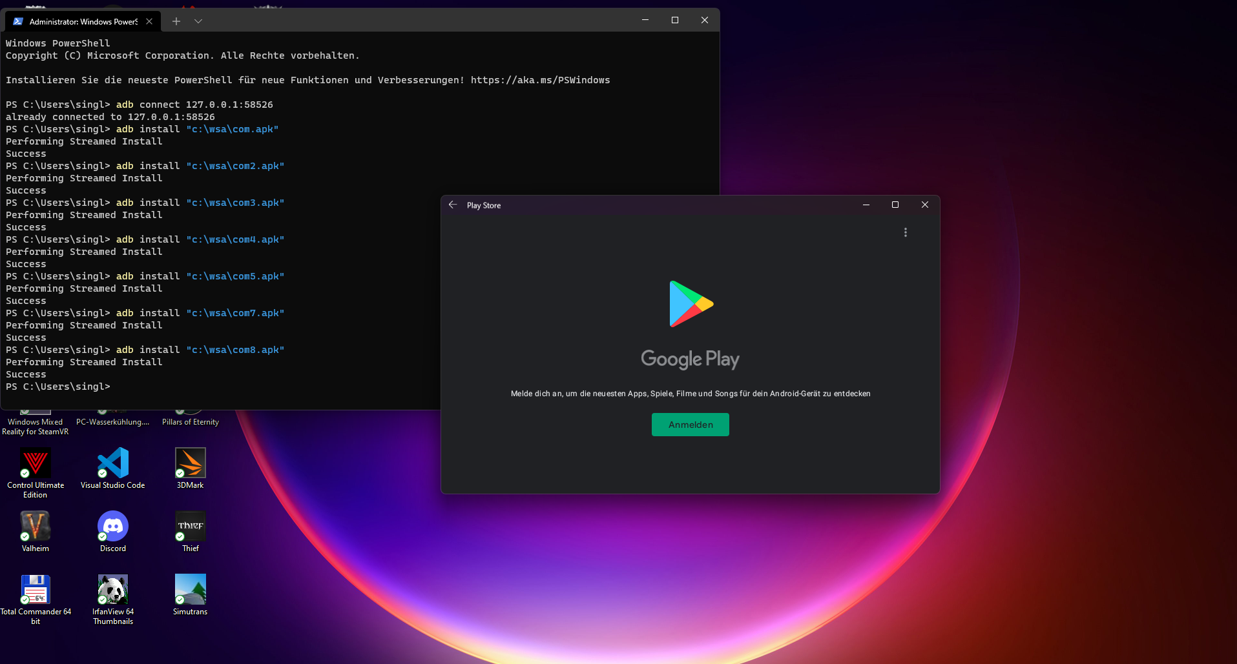Open the Visual Studio Code desktop icon
Viewport: 1237px width, 664px height.
[x=113, y=468]
